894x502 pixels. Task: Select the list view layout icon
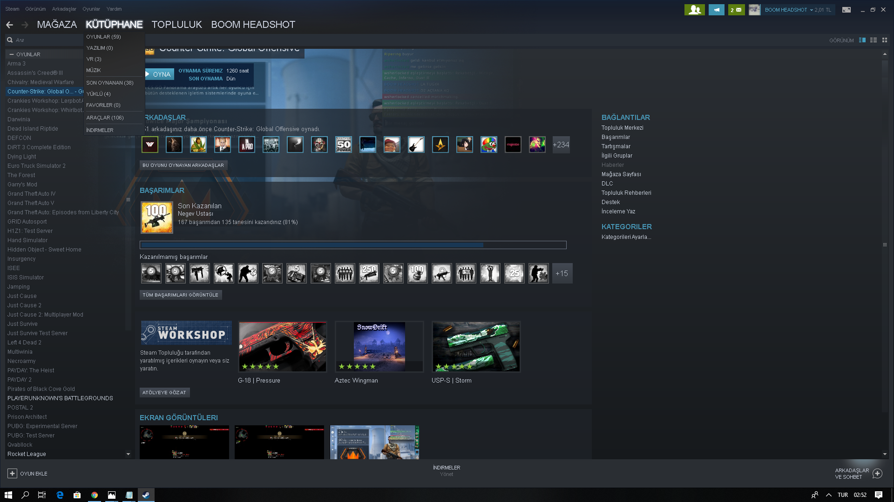coord(874,40)
